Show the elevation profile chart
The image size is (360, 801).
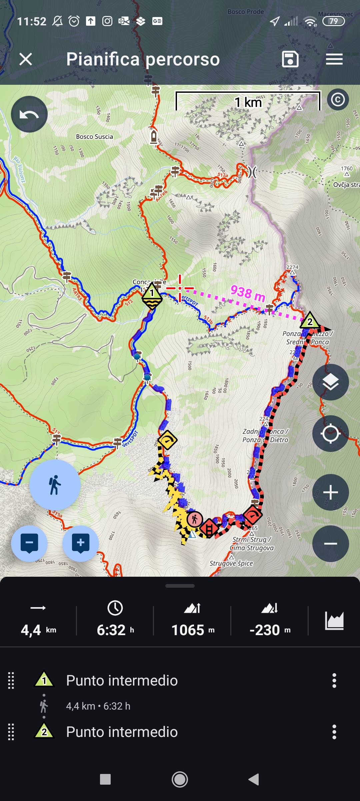334,621
